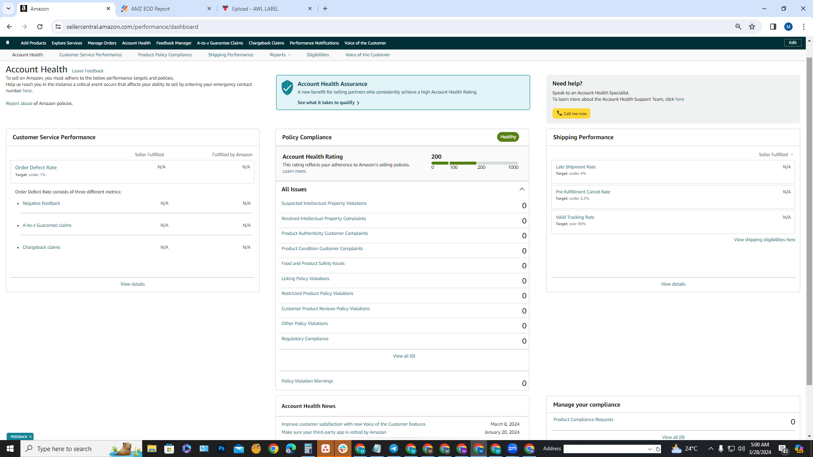The height and width of the screenshot is (457, 813).
Task: Click the browser back arrow
Action: 9,27
